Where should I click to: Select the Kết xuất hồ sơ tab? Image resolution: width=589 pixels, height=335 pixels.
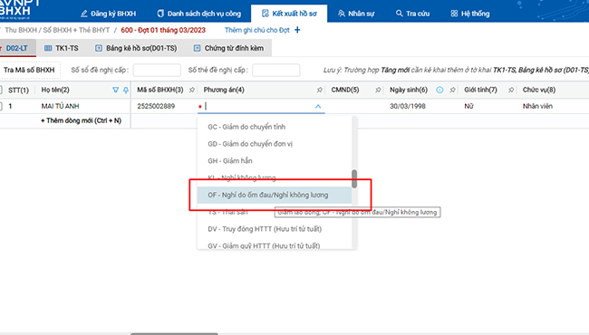pos(289,14)
